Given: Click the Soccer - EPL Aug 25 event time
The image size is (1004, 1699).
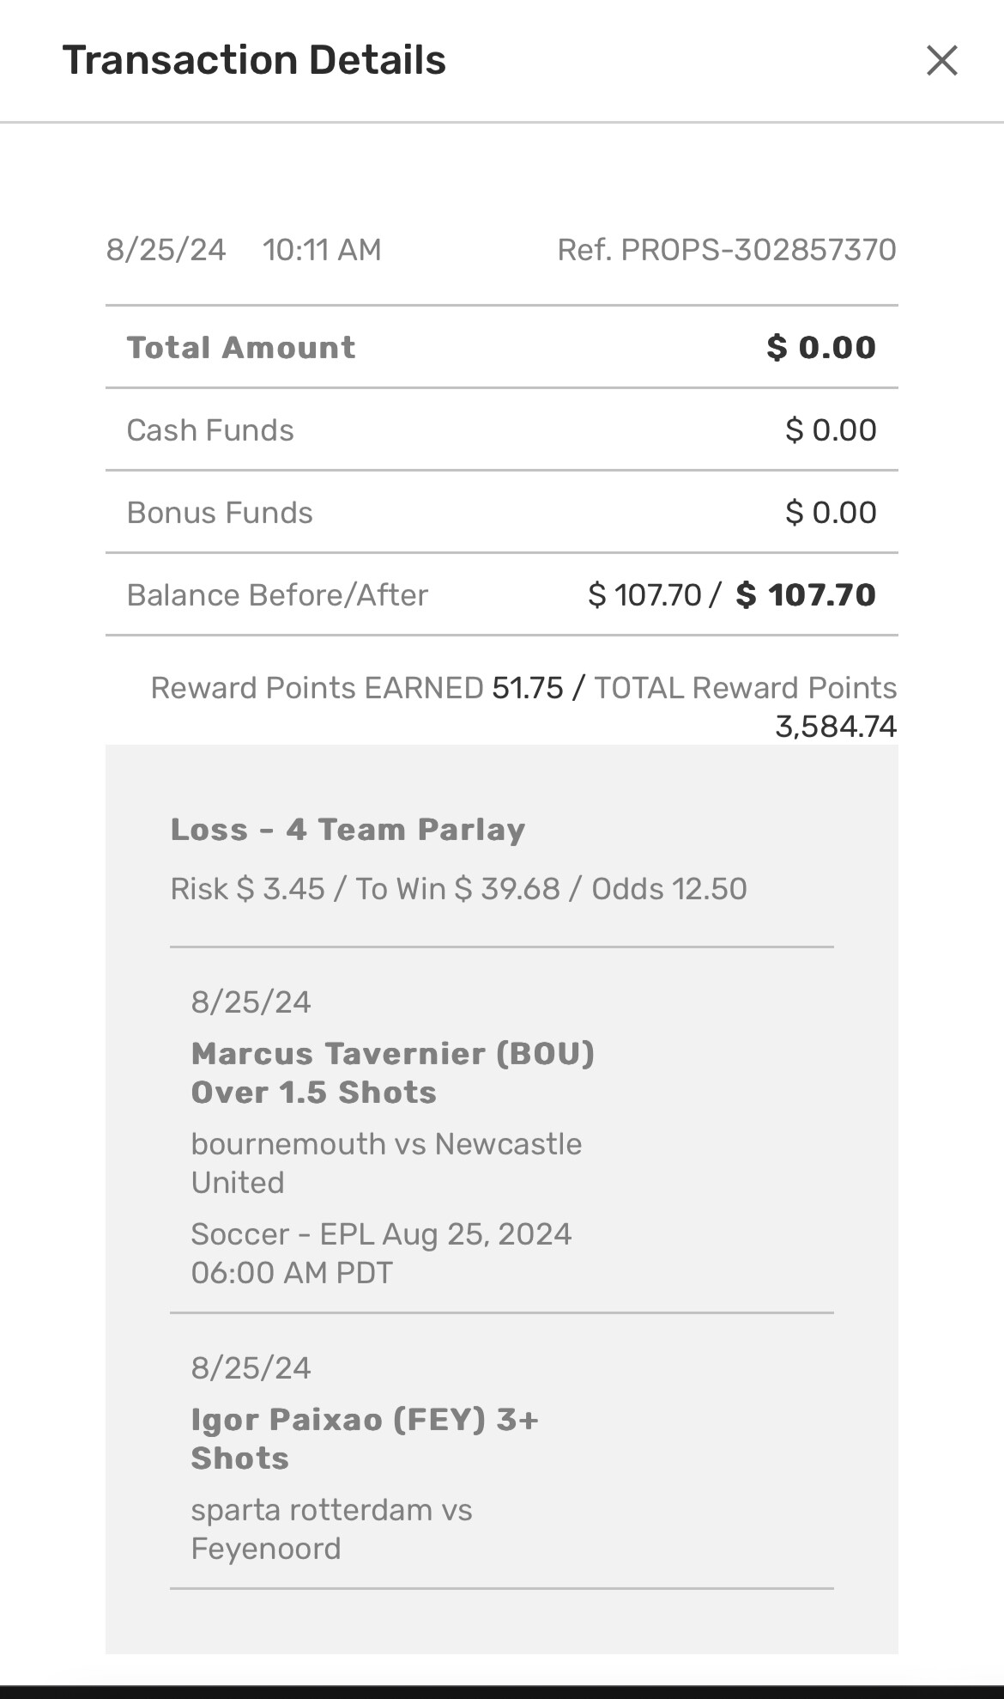Looking at the screenshot, I should (381, 1253).
